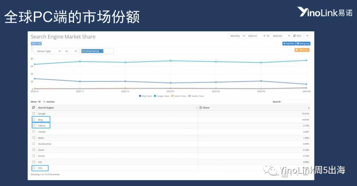Image resolution: width=357 pixels, height=186 pixels.
Task: Toggle the AND / OR filter switch
Action: [36, 43]
